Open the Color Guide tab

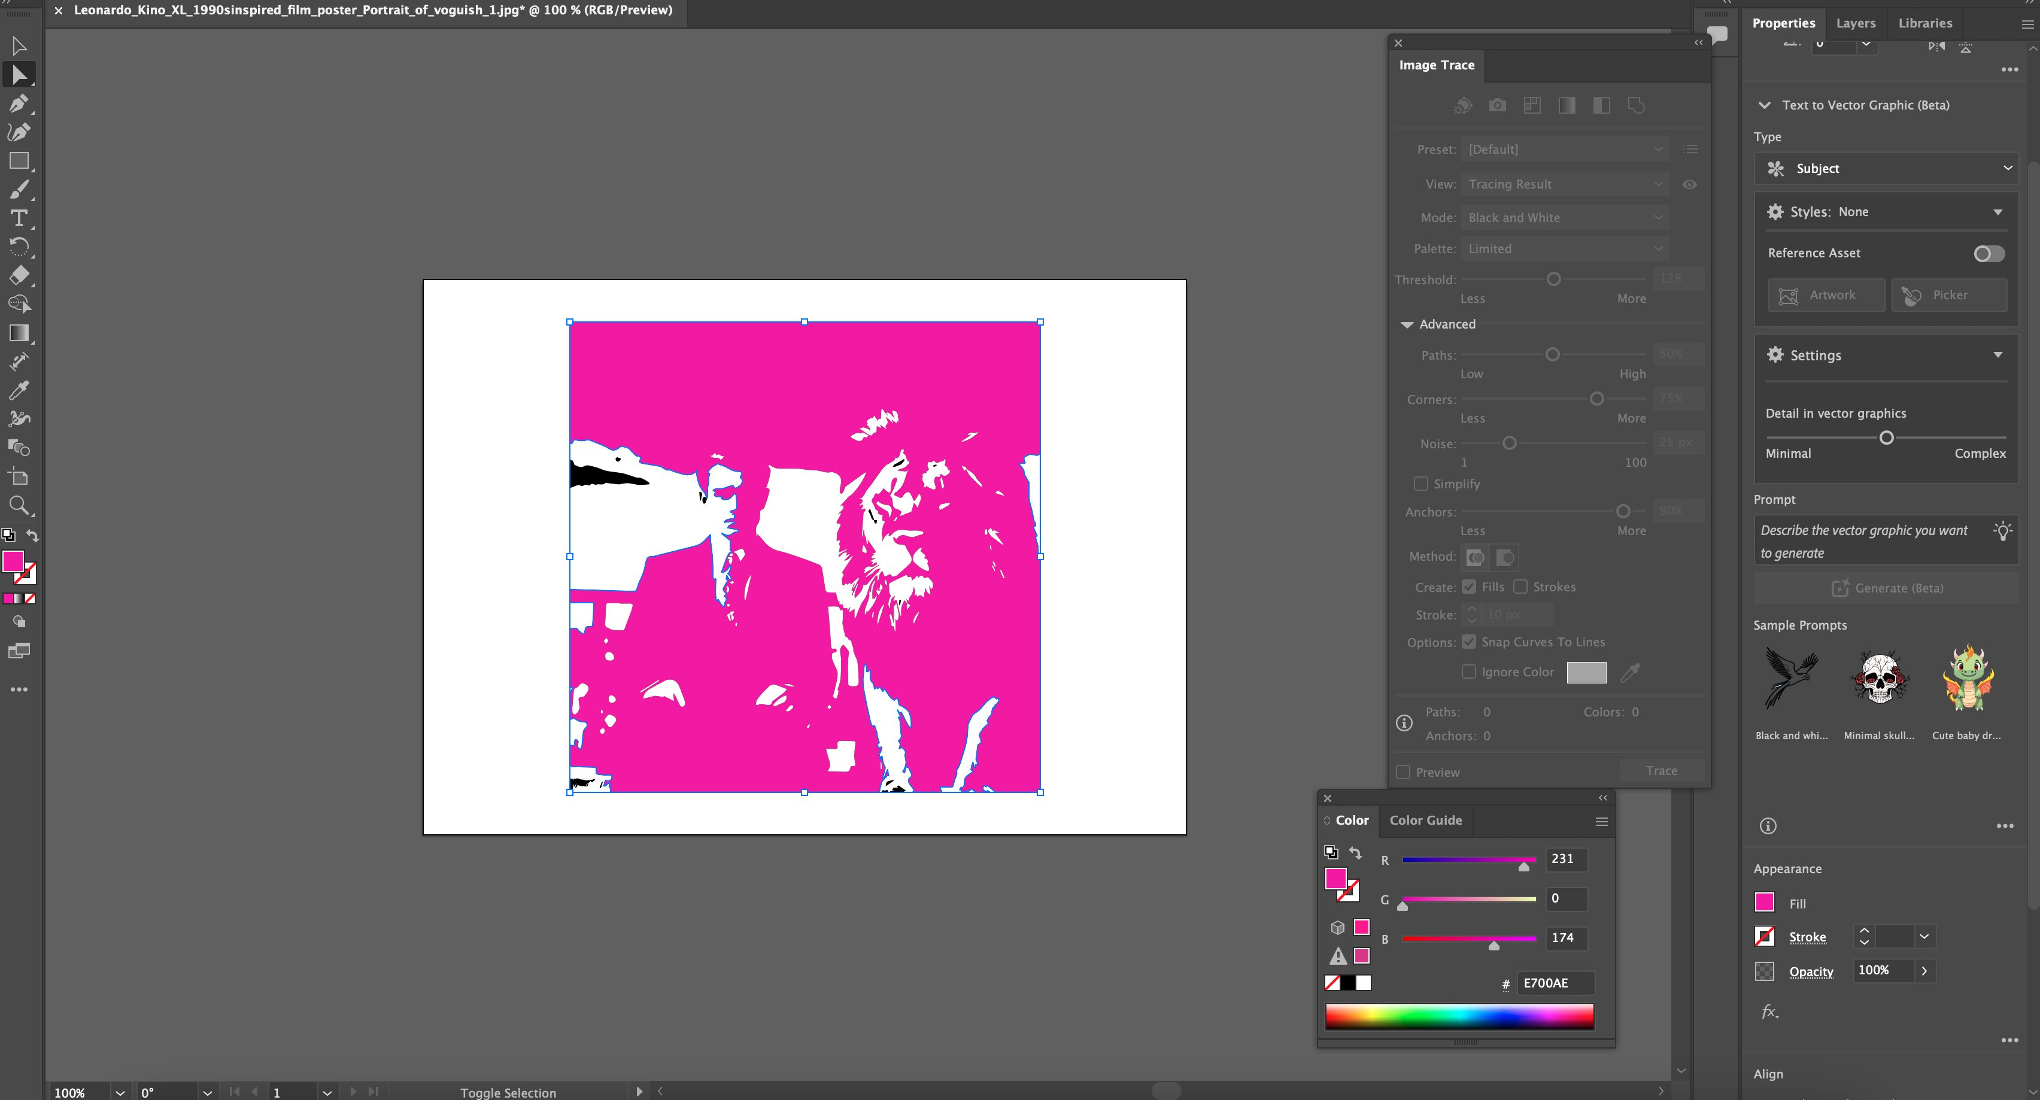(x=1425, y=821)
